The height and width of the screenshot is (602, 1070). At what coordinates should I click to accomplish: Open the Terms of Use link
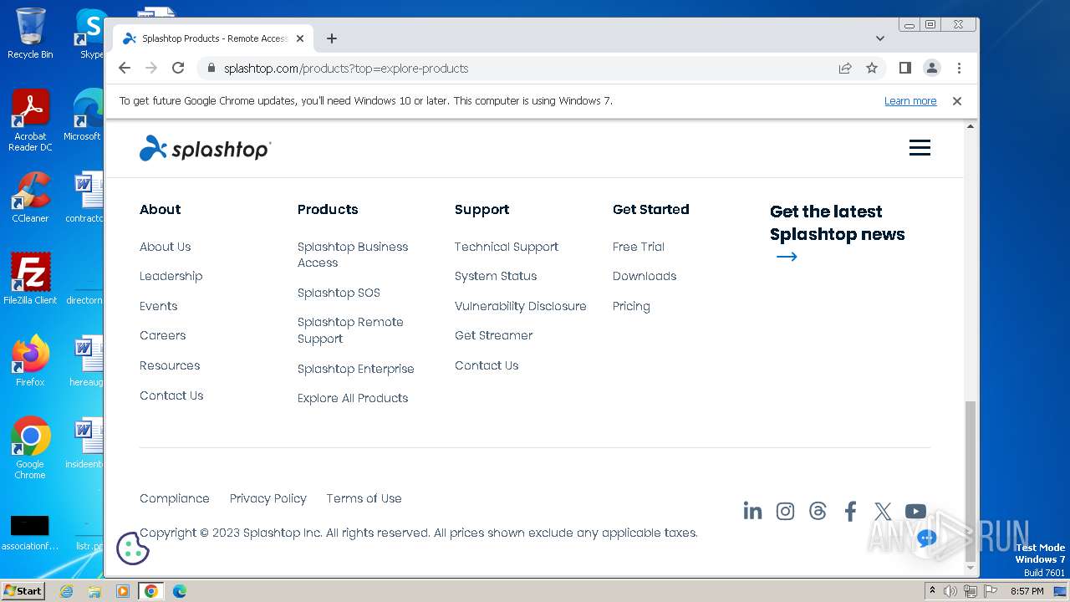364,498
